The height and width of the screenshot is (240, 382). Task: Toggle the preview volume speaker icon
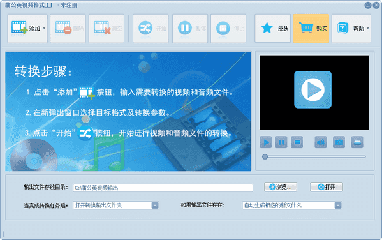coord(321,142)
